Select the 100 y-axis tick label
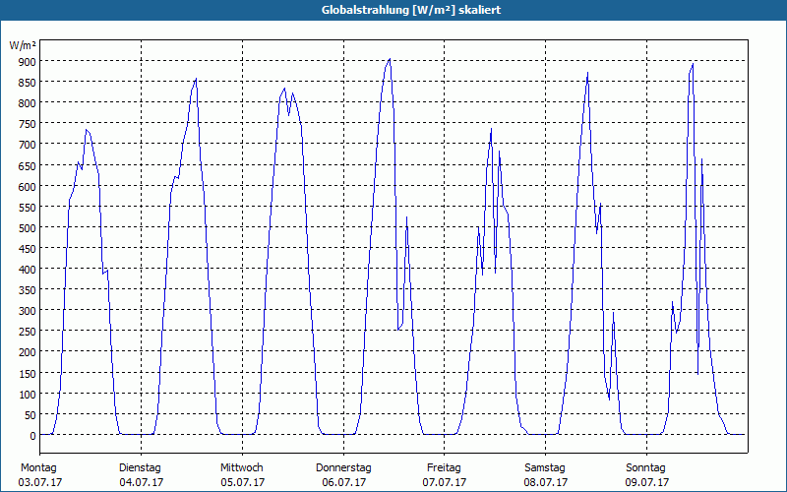The height and width of the screenshot is (492, 787). pos(29,396)
